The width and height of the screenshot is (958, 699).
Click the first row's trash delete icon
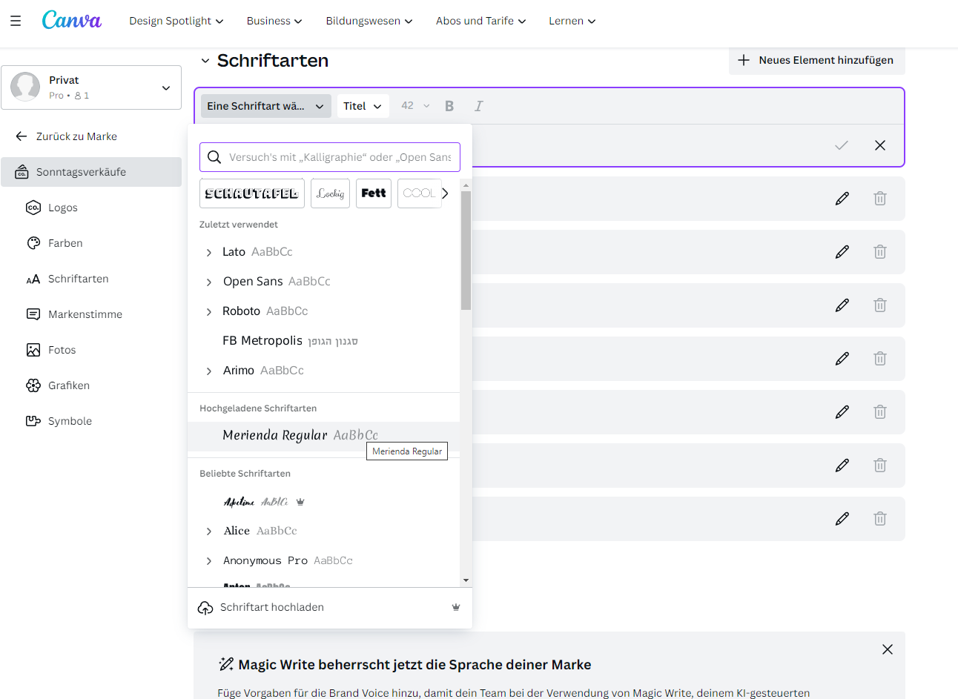(880, 199)
